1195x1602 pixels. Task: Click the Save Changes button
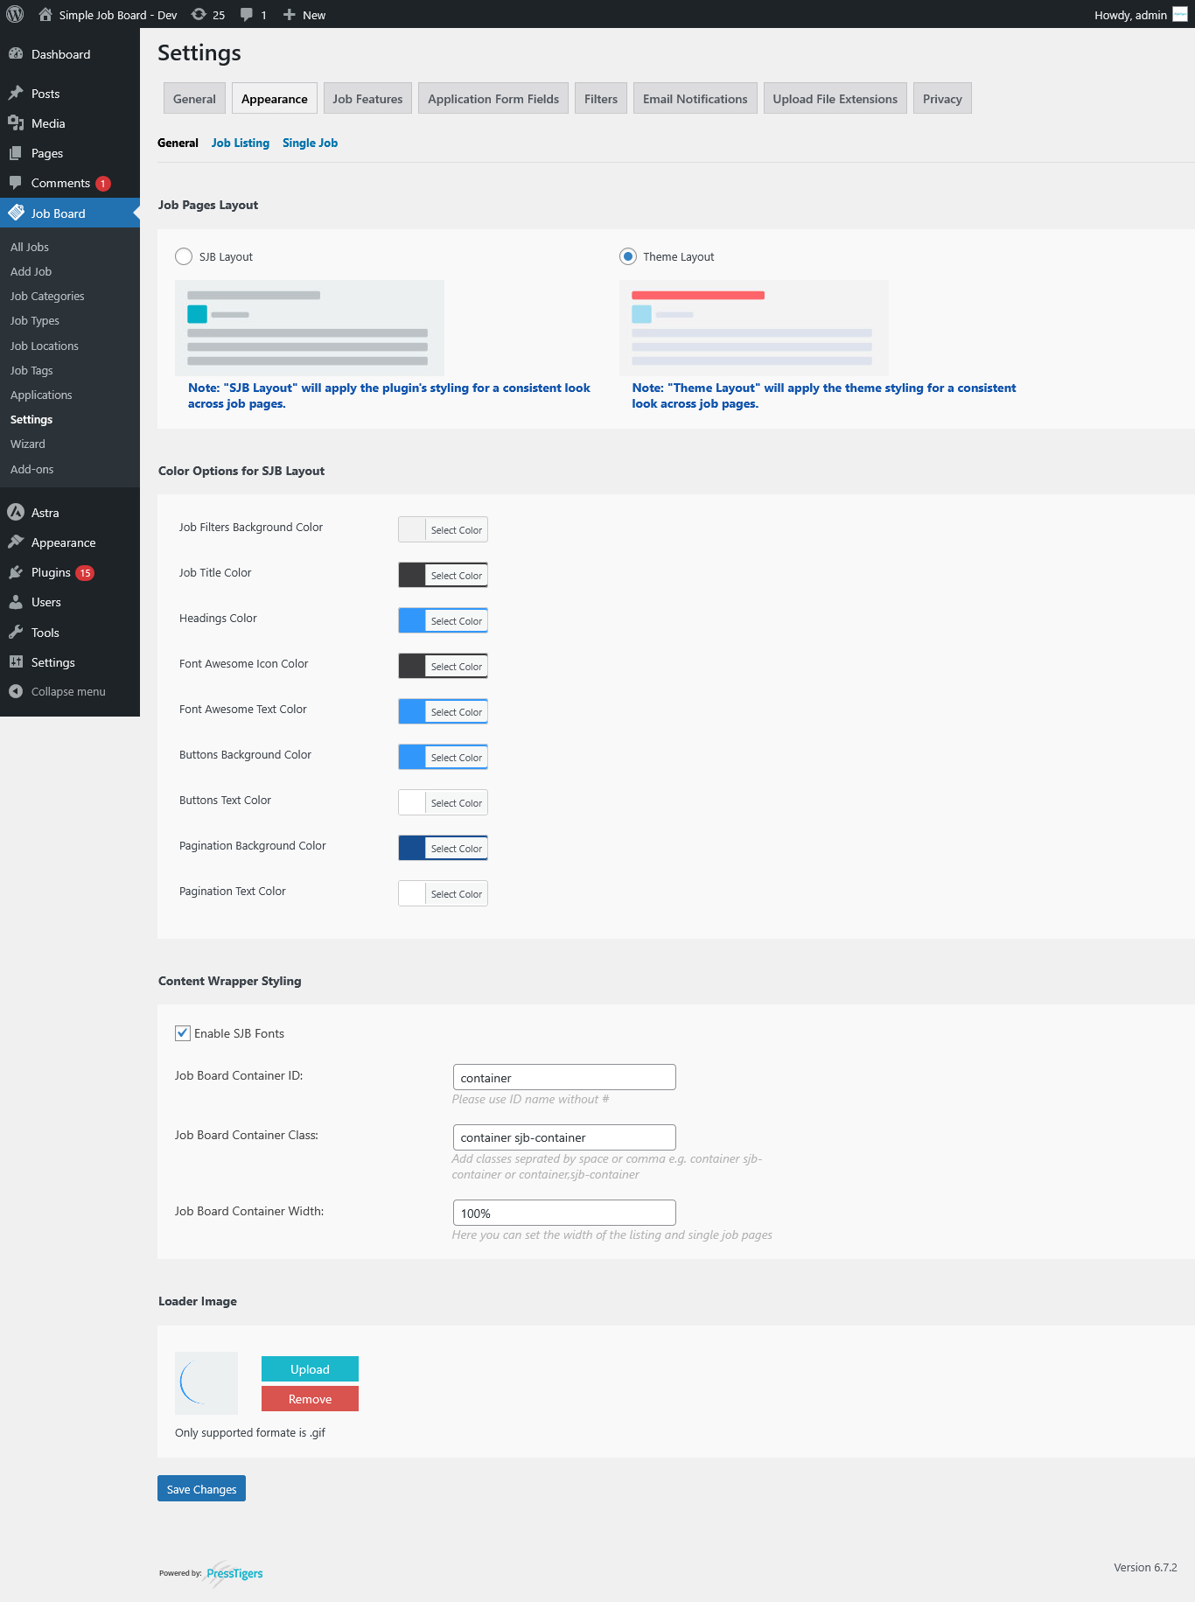tap(201, 1488)
